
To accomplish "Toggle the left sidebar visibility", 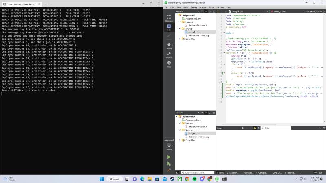I will [x=177, y=172].
